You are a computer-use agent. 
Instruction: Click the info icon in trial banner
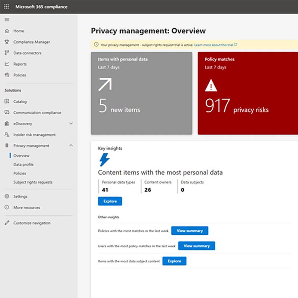point(96,44)
